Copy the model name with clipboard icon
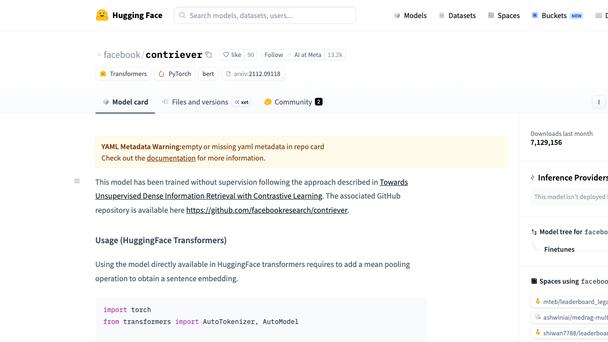Image resolution: width=608 pixels, height=342 pixels. [209, 55]
